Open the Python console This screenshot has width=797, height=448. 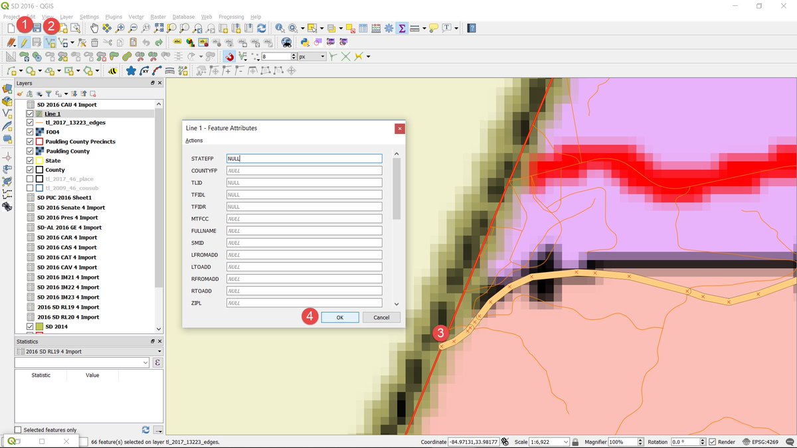pos(304,42)
